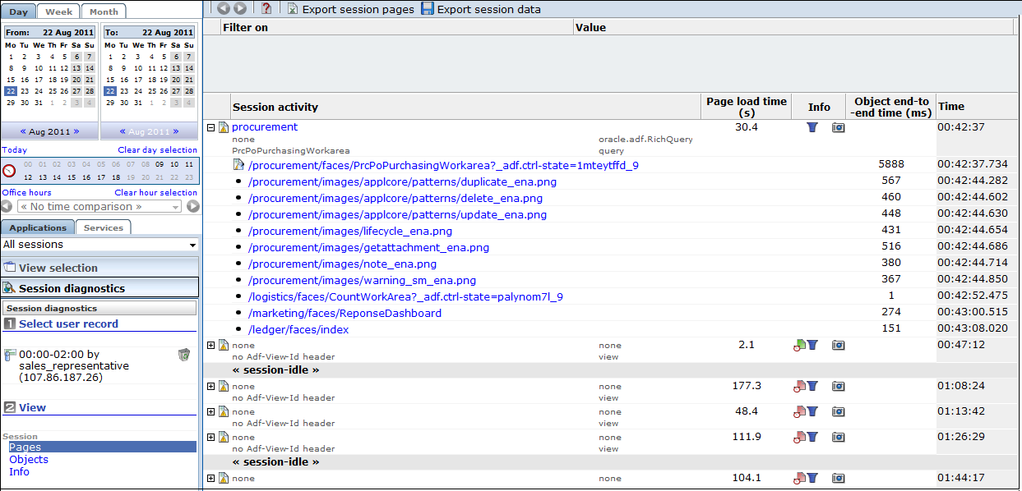1022x491 pixels.
Task: Open the /marketing/faces/ReponseDashboard link
Action: point(345,313)
